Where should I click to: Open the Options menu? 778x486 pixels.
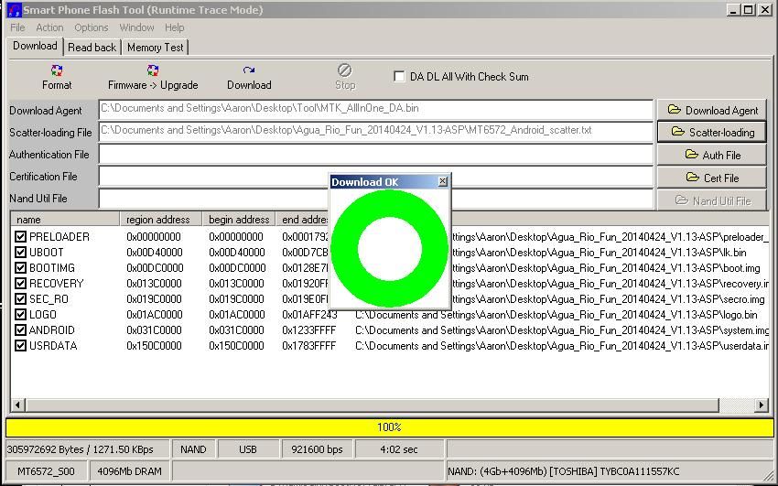[x=92, y=27]
